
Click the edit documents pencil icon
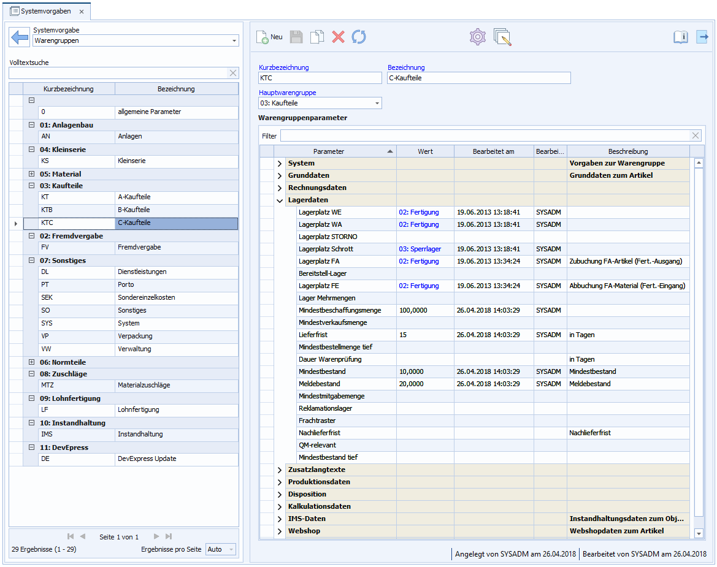click(502, 37)
